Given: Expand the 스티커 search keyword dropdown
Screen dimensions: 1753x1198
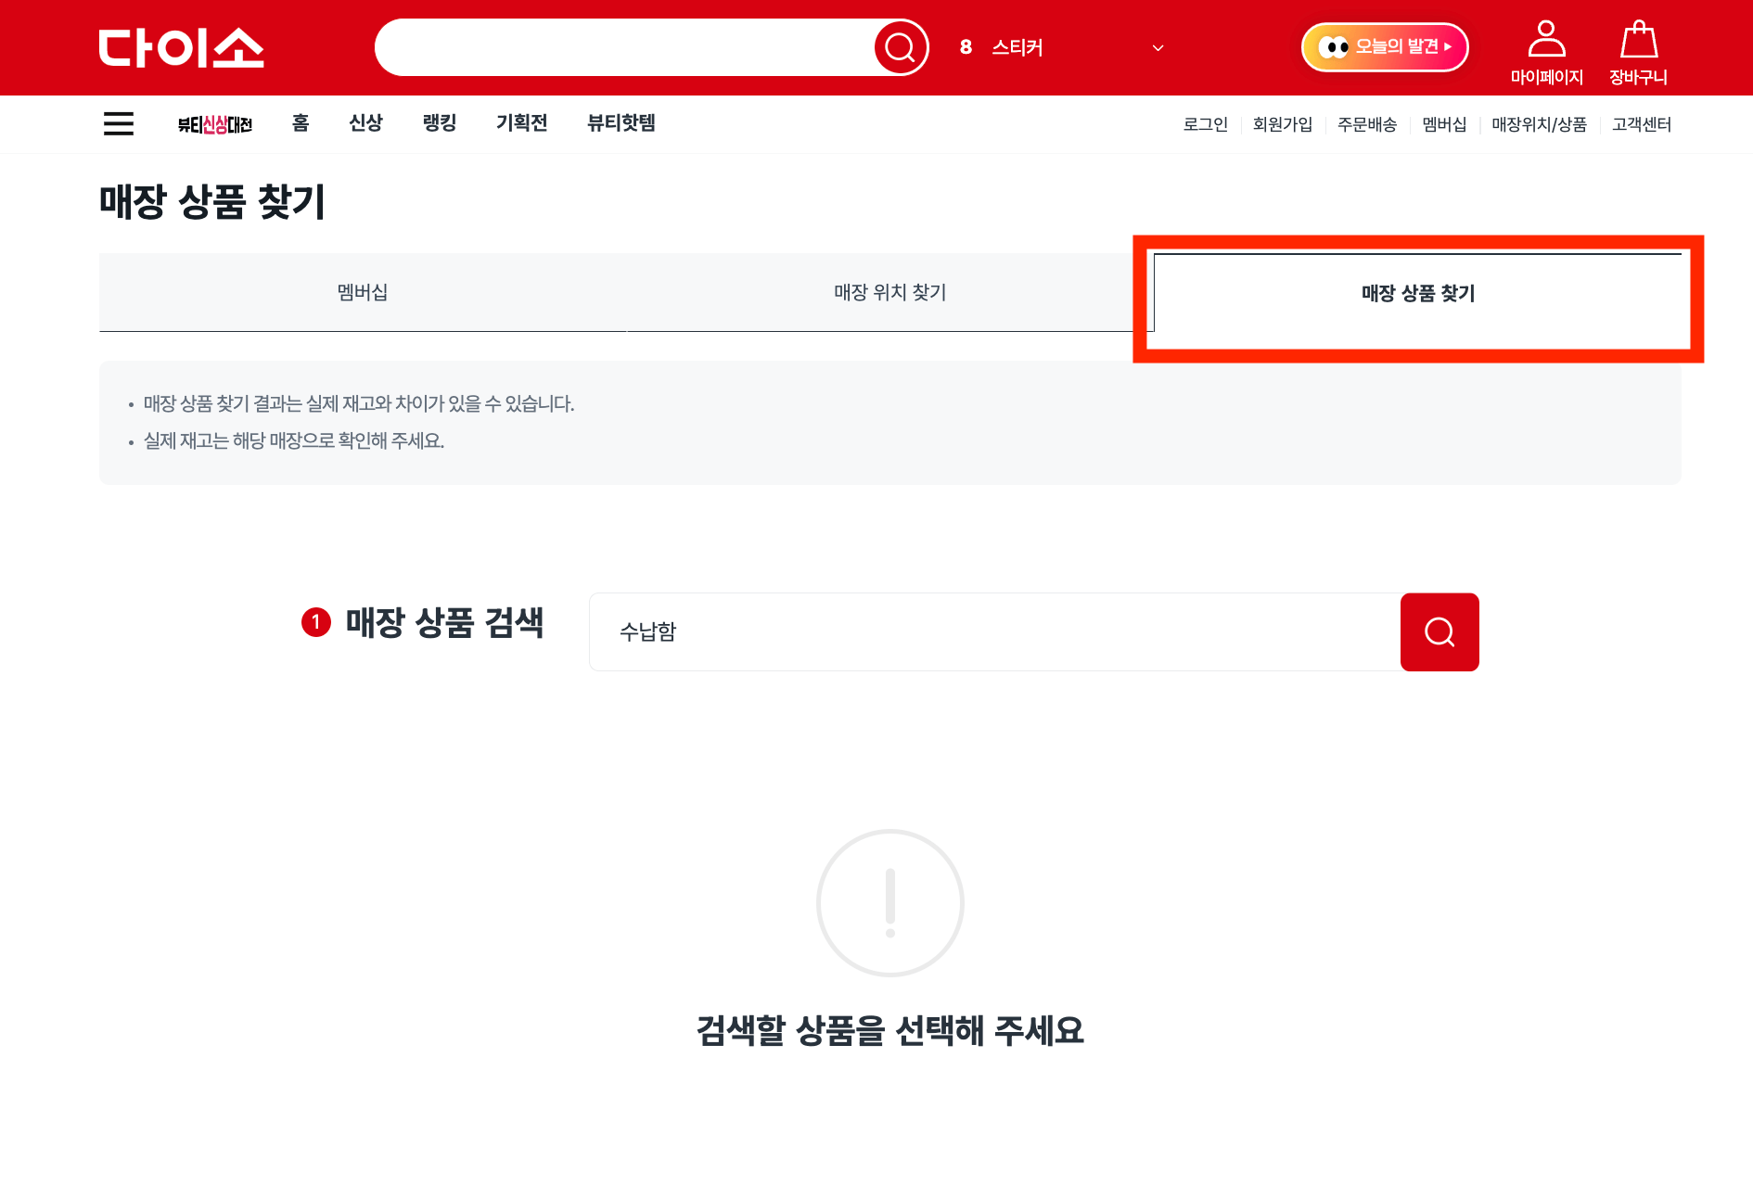Looking at the screenshot, I should (1157, 47).
